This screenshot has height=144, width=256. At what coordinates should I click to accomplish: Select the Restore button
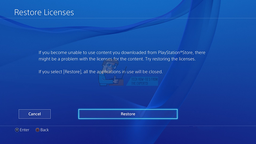click(x=128, y=114)
